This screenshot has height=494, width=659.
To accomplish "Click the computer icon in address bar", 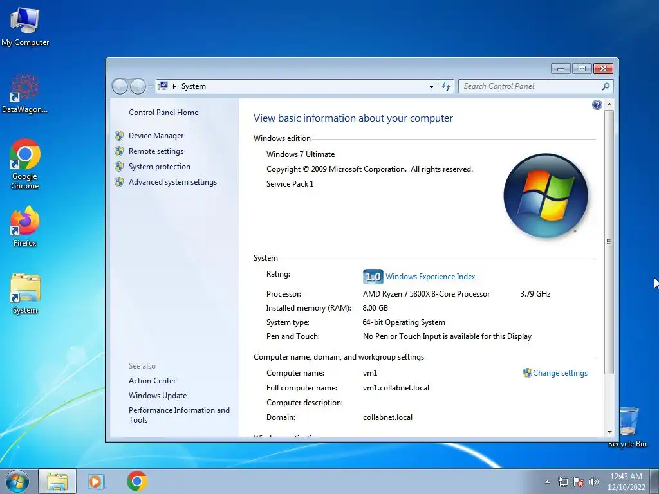I will click(163, 86).
